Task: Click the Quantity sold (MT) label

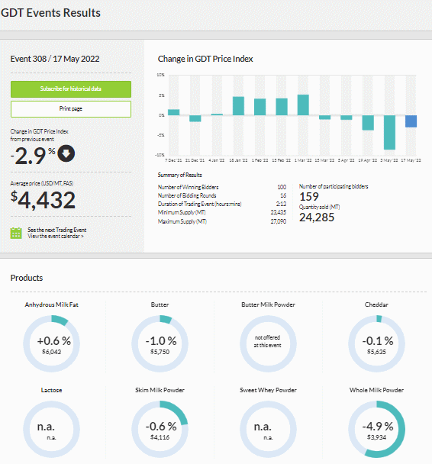Action: [x=319, y=207]
